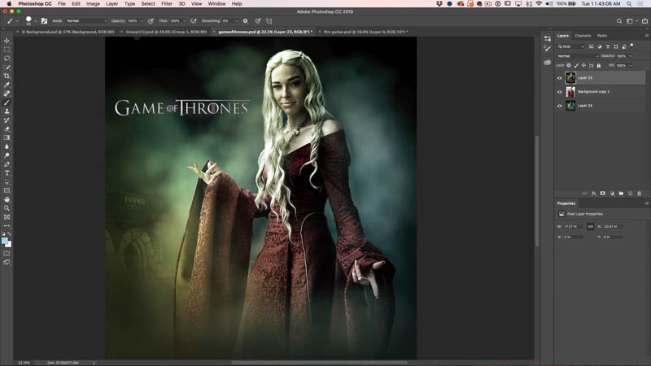
Task: Switch to the Paths tab
Action: (x=602, y=36)
